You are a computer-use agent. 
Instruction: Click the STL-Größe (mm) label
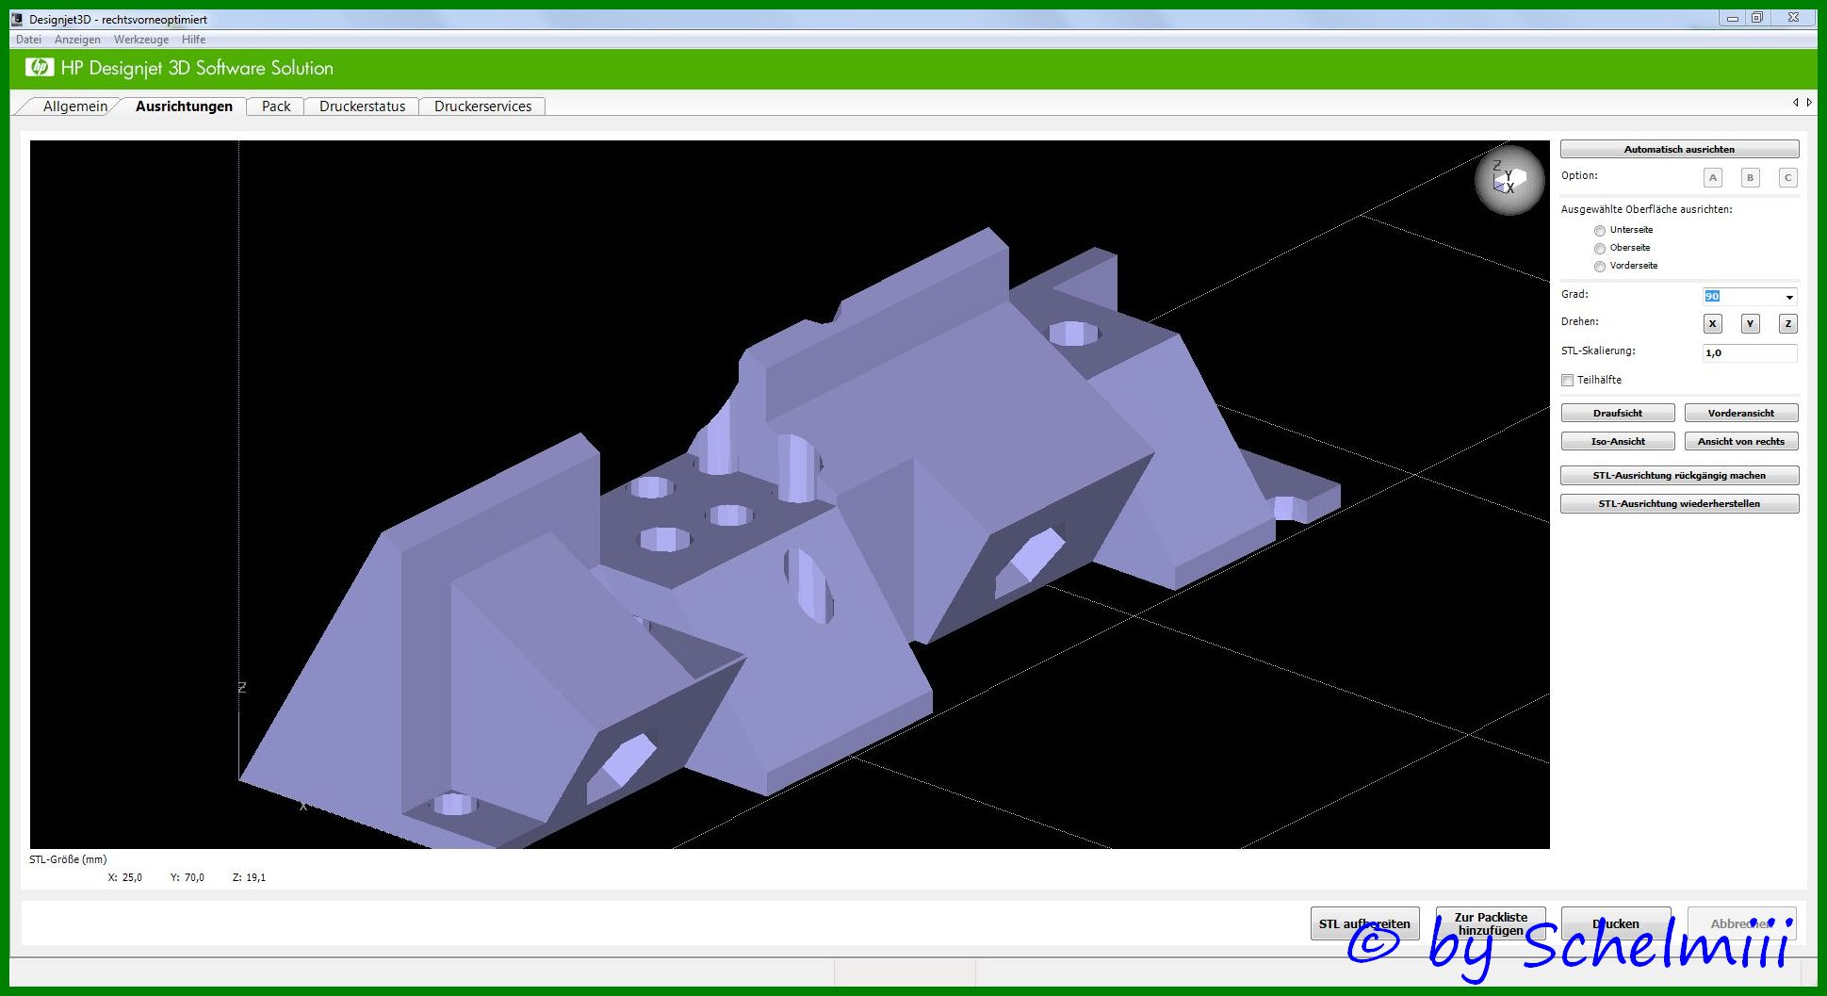[68, 859]
